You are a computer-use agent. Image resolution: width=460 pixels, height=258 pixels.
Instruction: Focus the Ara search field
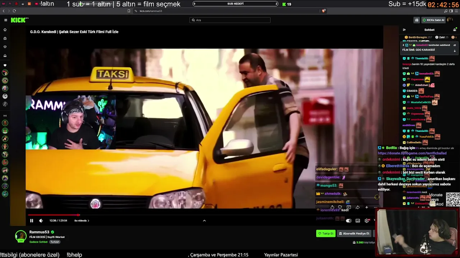coord(230,20)
